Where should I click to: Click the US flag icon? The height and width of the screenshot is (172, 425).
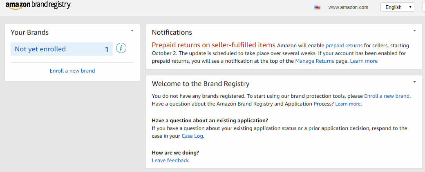tap(317, 7)
